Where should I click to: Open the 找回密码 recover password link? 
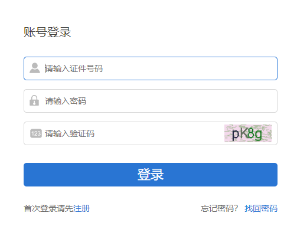click(x=261, y=208)
